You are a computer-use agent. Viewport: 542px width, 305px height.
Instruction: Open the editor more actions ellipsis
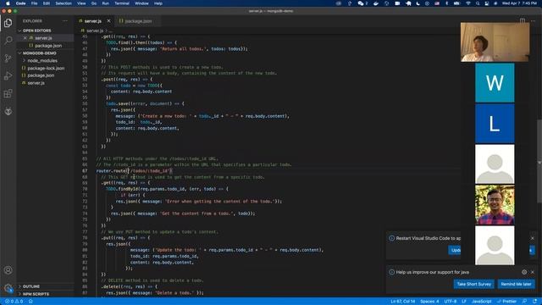click(533, 21)
